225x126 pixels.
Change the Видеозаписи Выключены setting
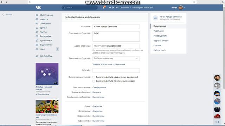98,116
